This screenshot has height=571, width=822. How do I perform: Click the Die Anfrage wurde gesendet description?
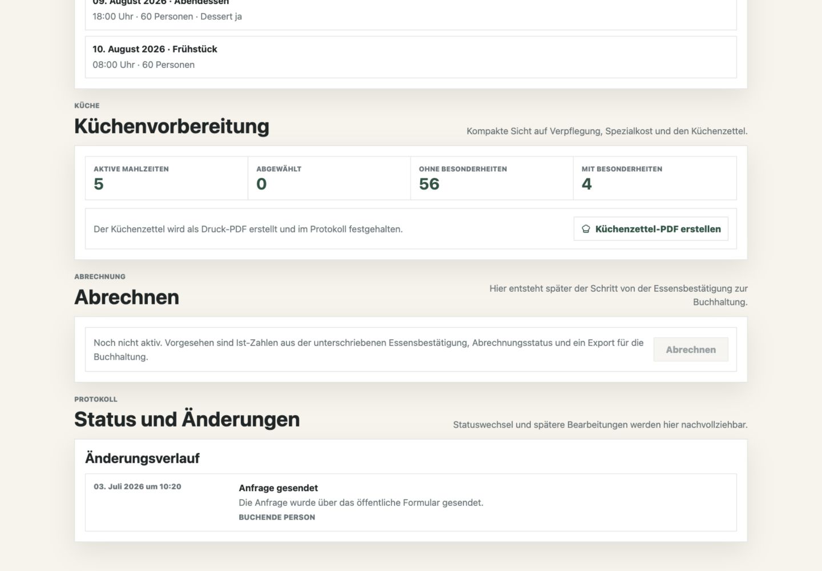361,502
